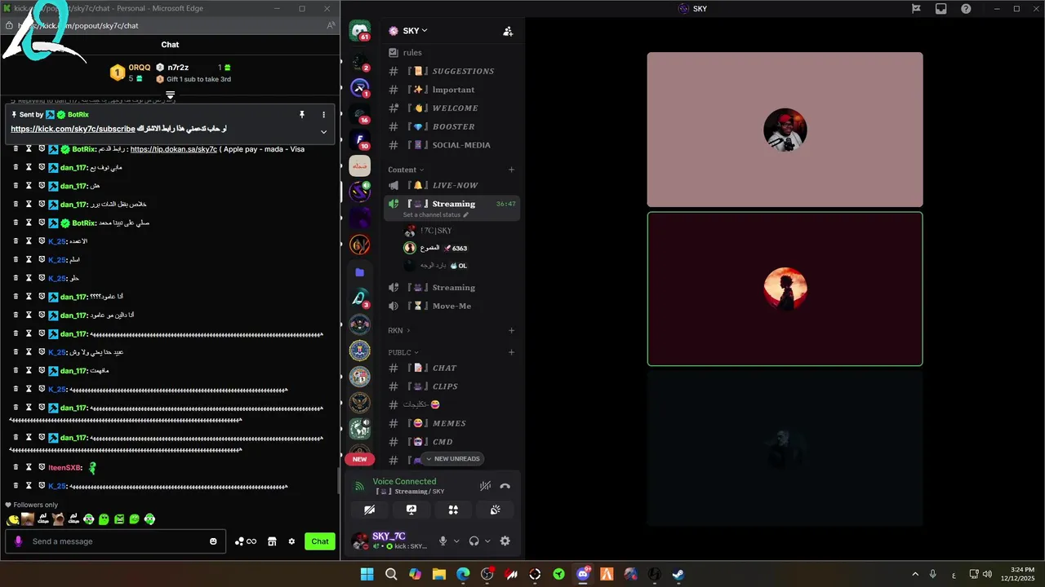Open the BOOSTER channel

pos(451,126)
